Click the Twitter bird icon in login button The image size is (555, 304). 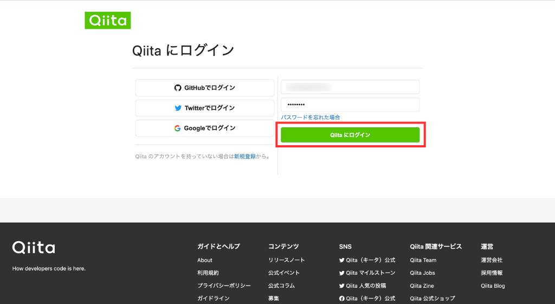(x=178, y=108)
